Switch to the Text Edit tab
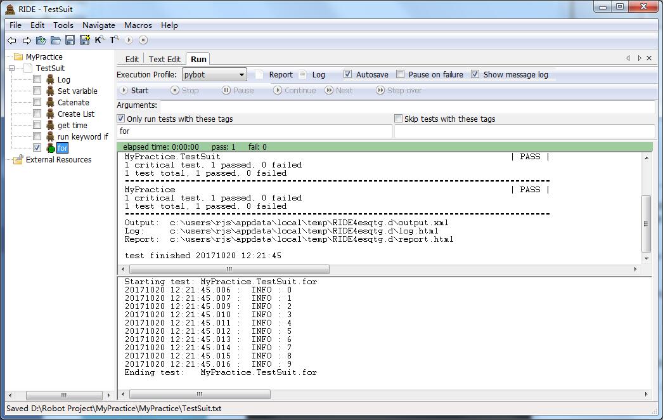The height and width of the screenshot is (420, 663). coord(164,59)
